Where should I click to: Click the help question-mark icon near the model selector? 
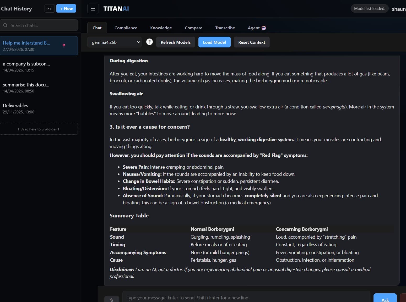(x=149, y=42)
